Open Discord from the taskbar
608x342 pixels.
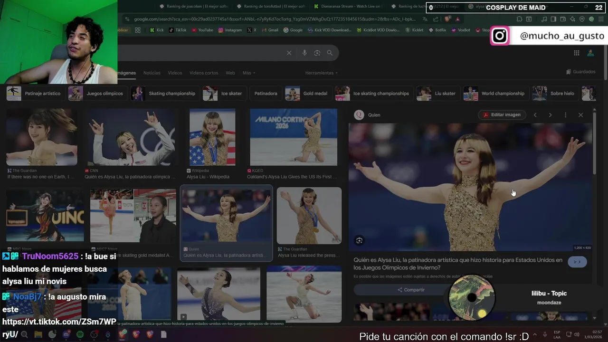pyautogui.click(x=66, y=334)
